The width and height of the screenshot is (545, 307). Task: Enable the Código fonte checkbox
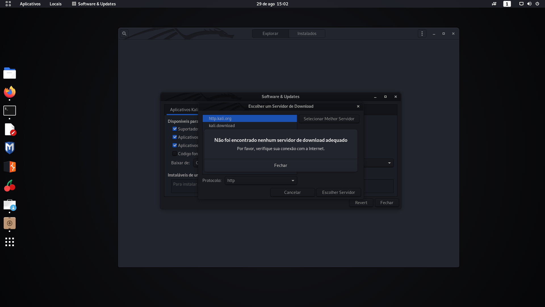pyautogui.click(x=175, y=153)
